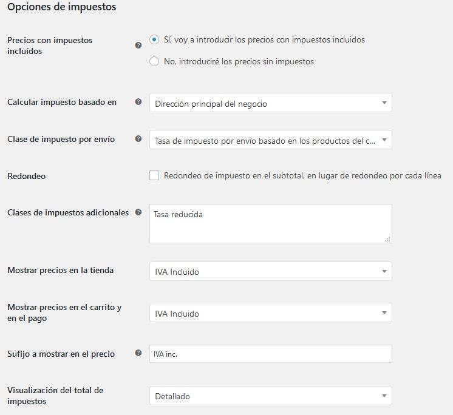This screenshot has width=453, height=415.
Task: Click the arrow of the Detallado dropdown
Action: pos(384,396)
